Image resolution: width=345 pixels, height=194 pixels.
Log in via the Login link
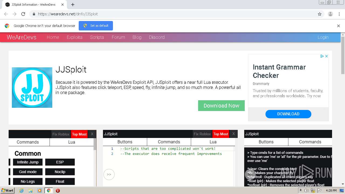pos(323,37)
